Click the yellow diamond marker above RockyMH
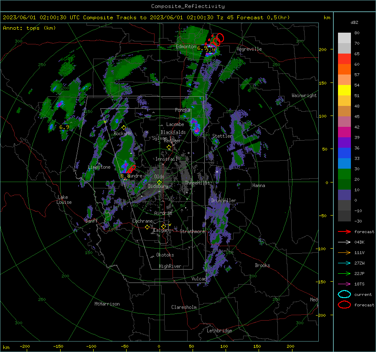 click(124, 127)
